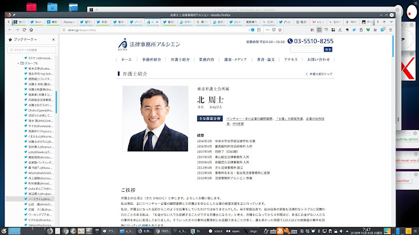Switch to the /home/ tab
419x235 pixels.
click(69, 22)
